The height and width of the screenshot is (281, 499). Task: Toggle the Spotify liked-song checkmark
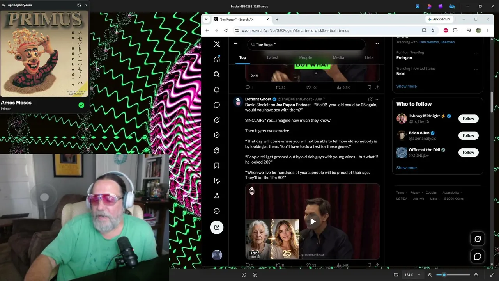81,105
